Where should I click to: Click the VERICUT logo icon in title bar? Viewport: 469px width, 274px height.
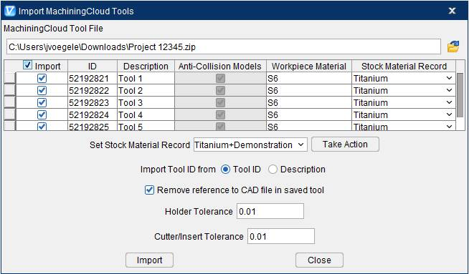10,11
